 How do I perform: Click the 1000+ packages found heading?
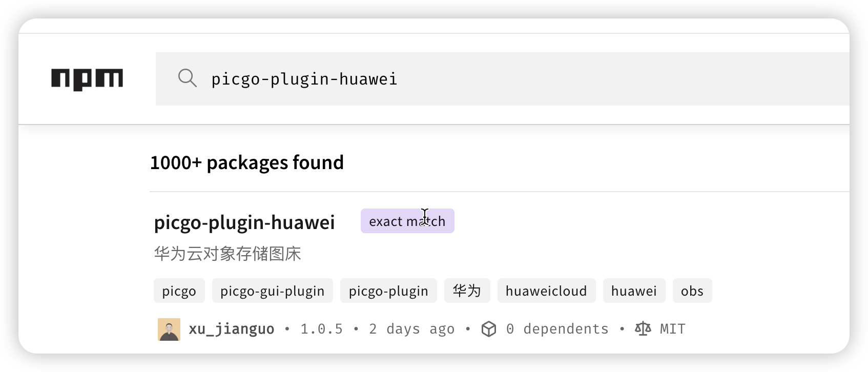(x=246, y=162)
